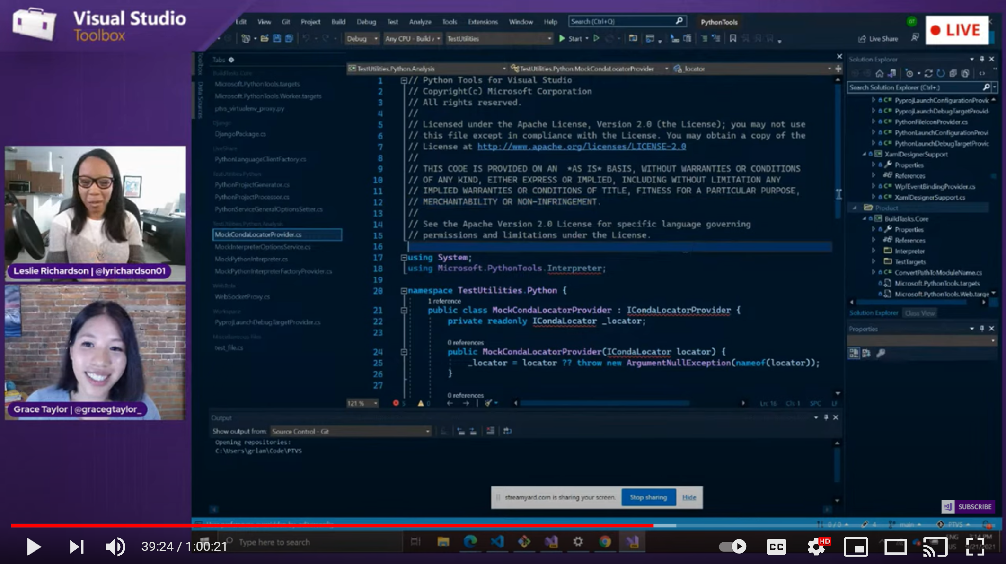
Task: Open the Tabs panel settings gear
Action: (x=231, y=60)
